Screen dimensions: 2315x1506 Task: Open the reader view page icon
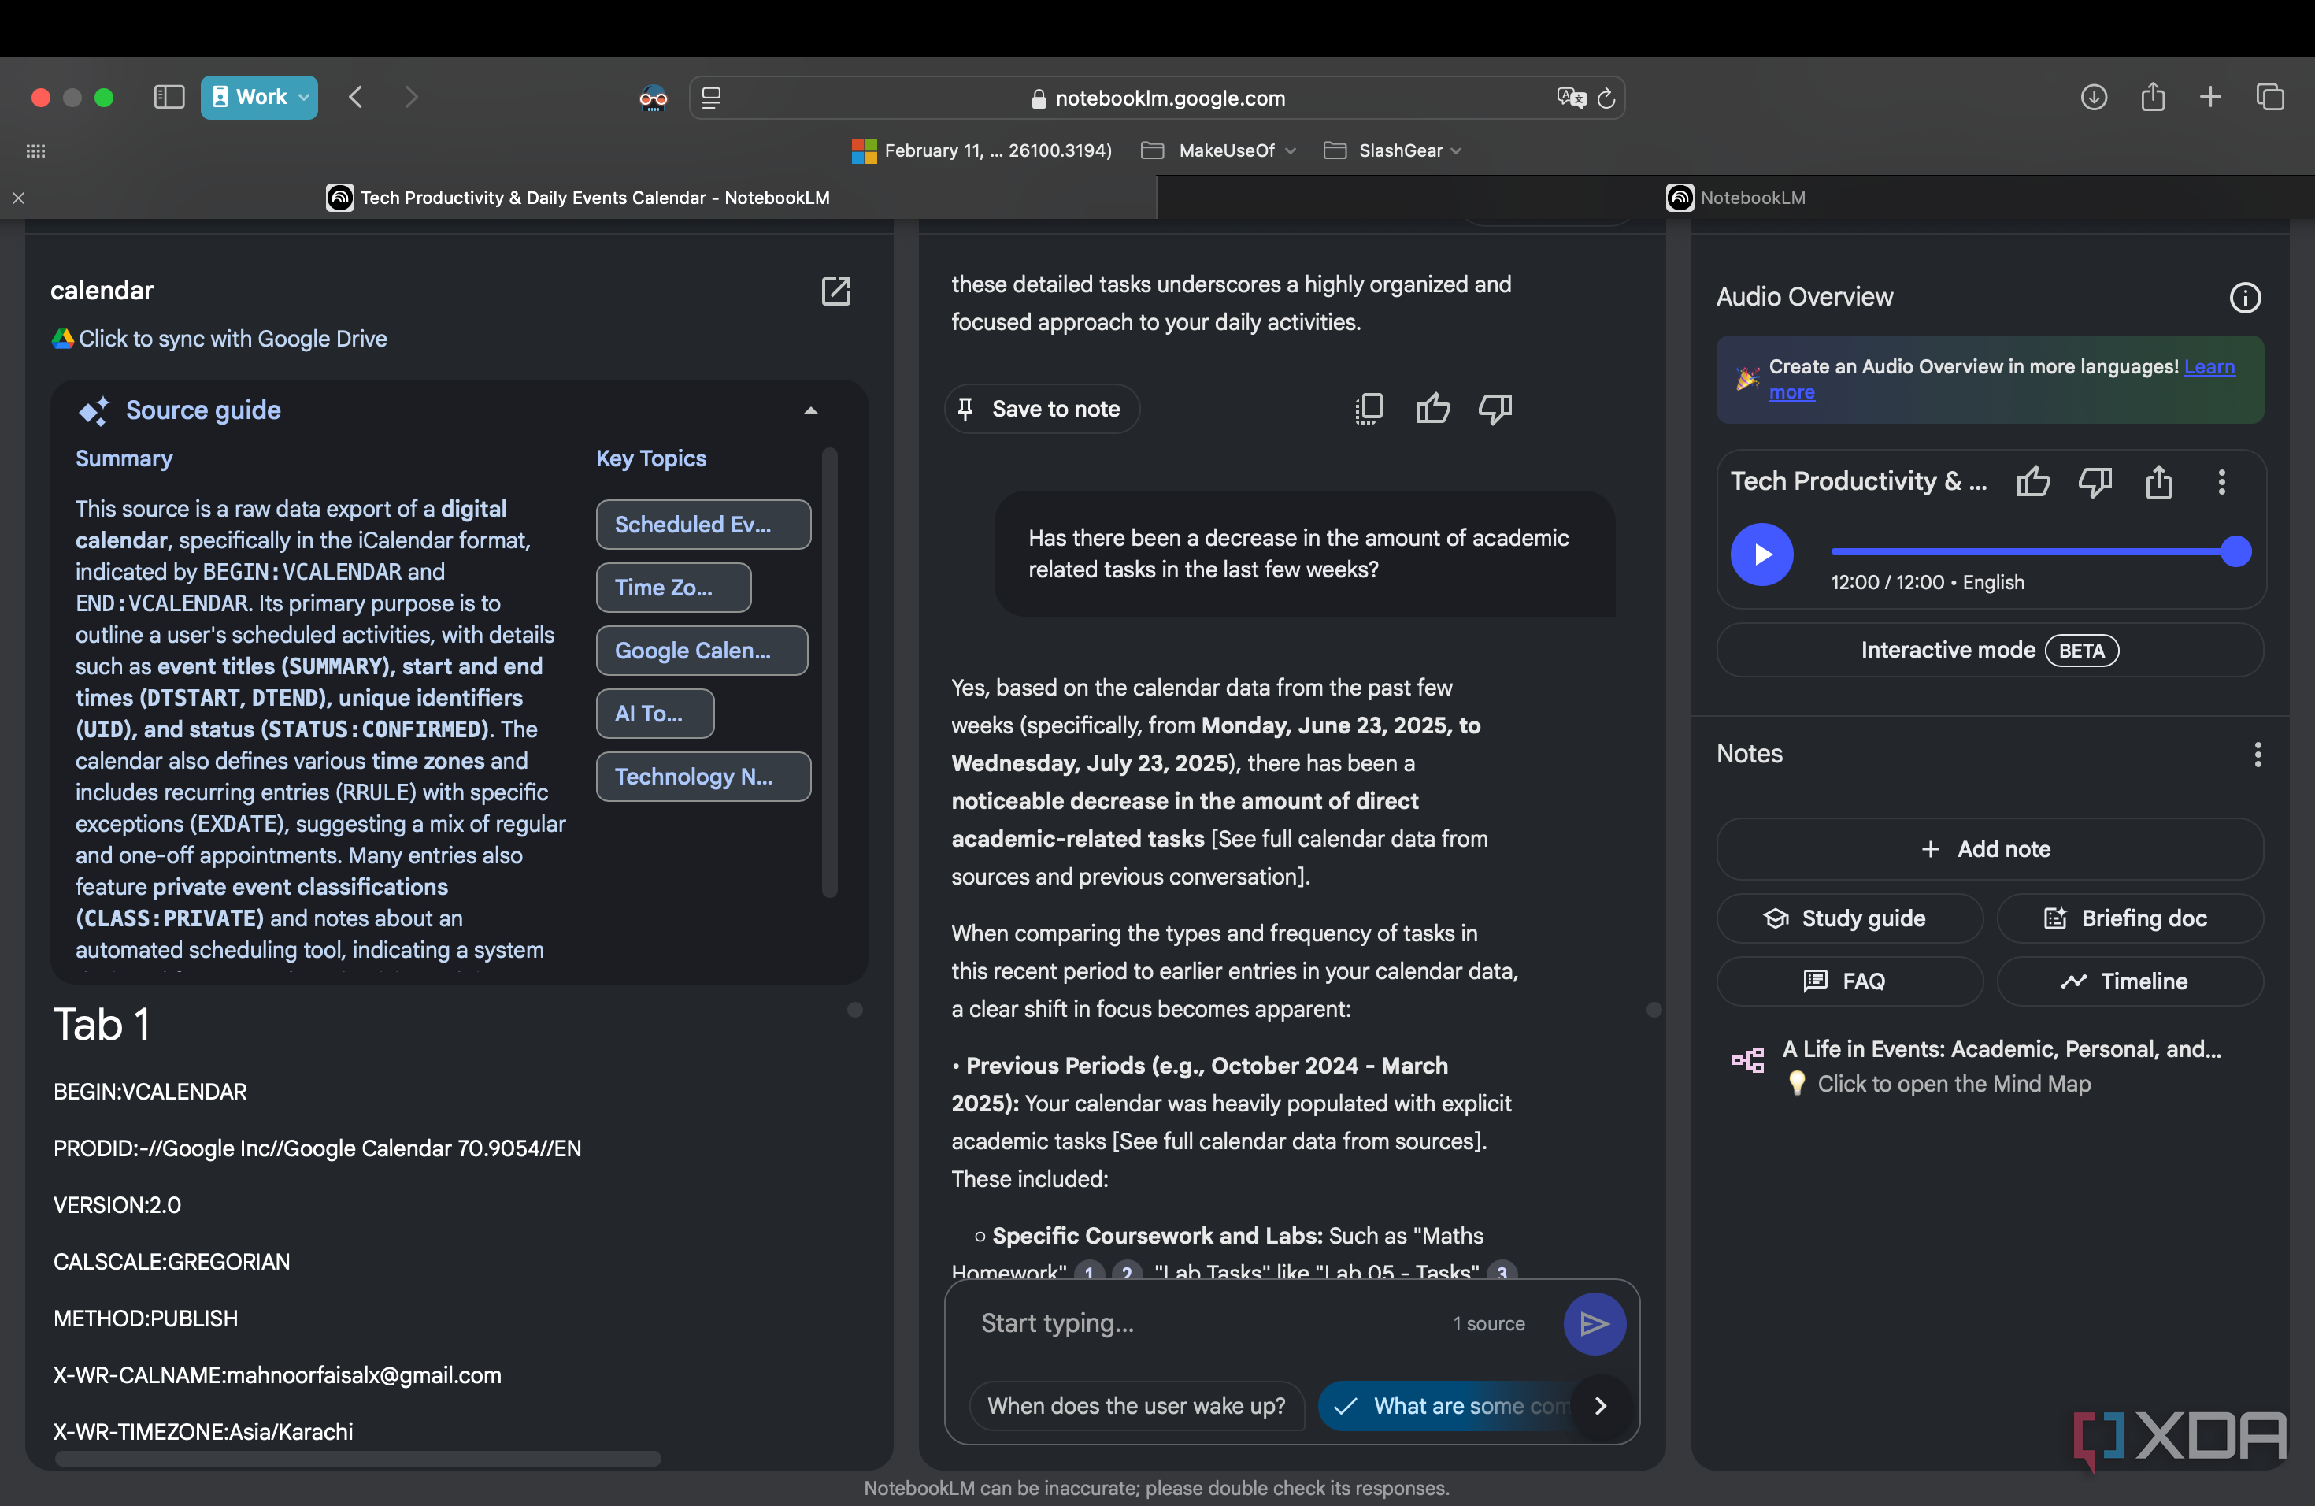(x=711, y=98)
